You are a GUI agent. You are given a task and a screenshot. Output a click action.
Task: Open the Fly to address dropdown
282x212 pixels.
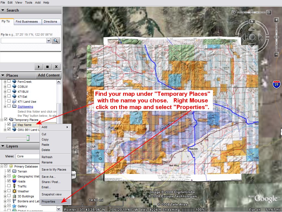click(x=49, y=41)
